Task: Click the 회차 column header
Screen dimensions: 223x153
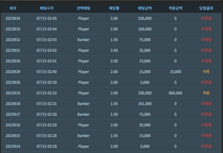Action: click(x=13, y=8)
